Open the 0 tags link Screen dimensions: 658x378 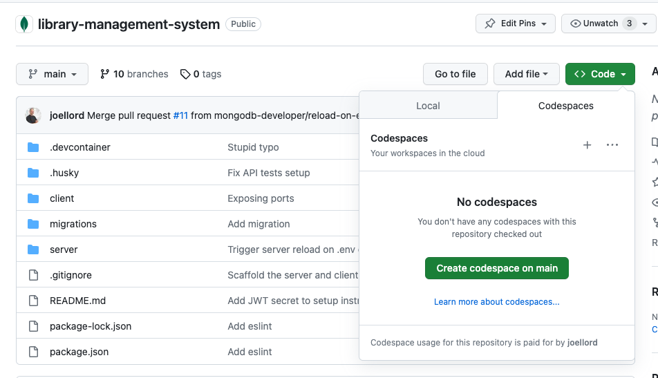[x=200, y=74]
